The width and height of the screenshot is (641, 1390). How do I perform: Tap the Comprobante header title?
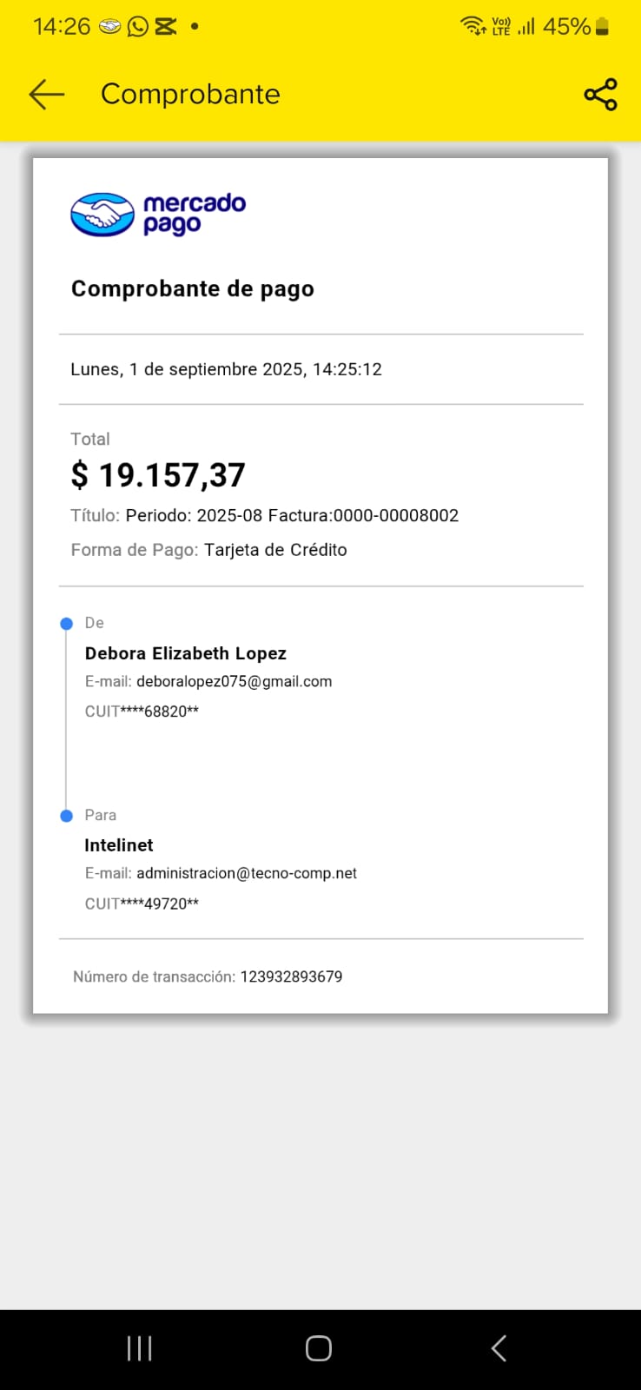pyautogui.click(x=190, y=94)
